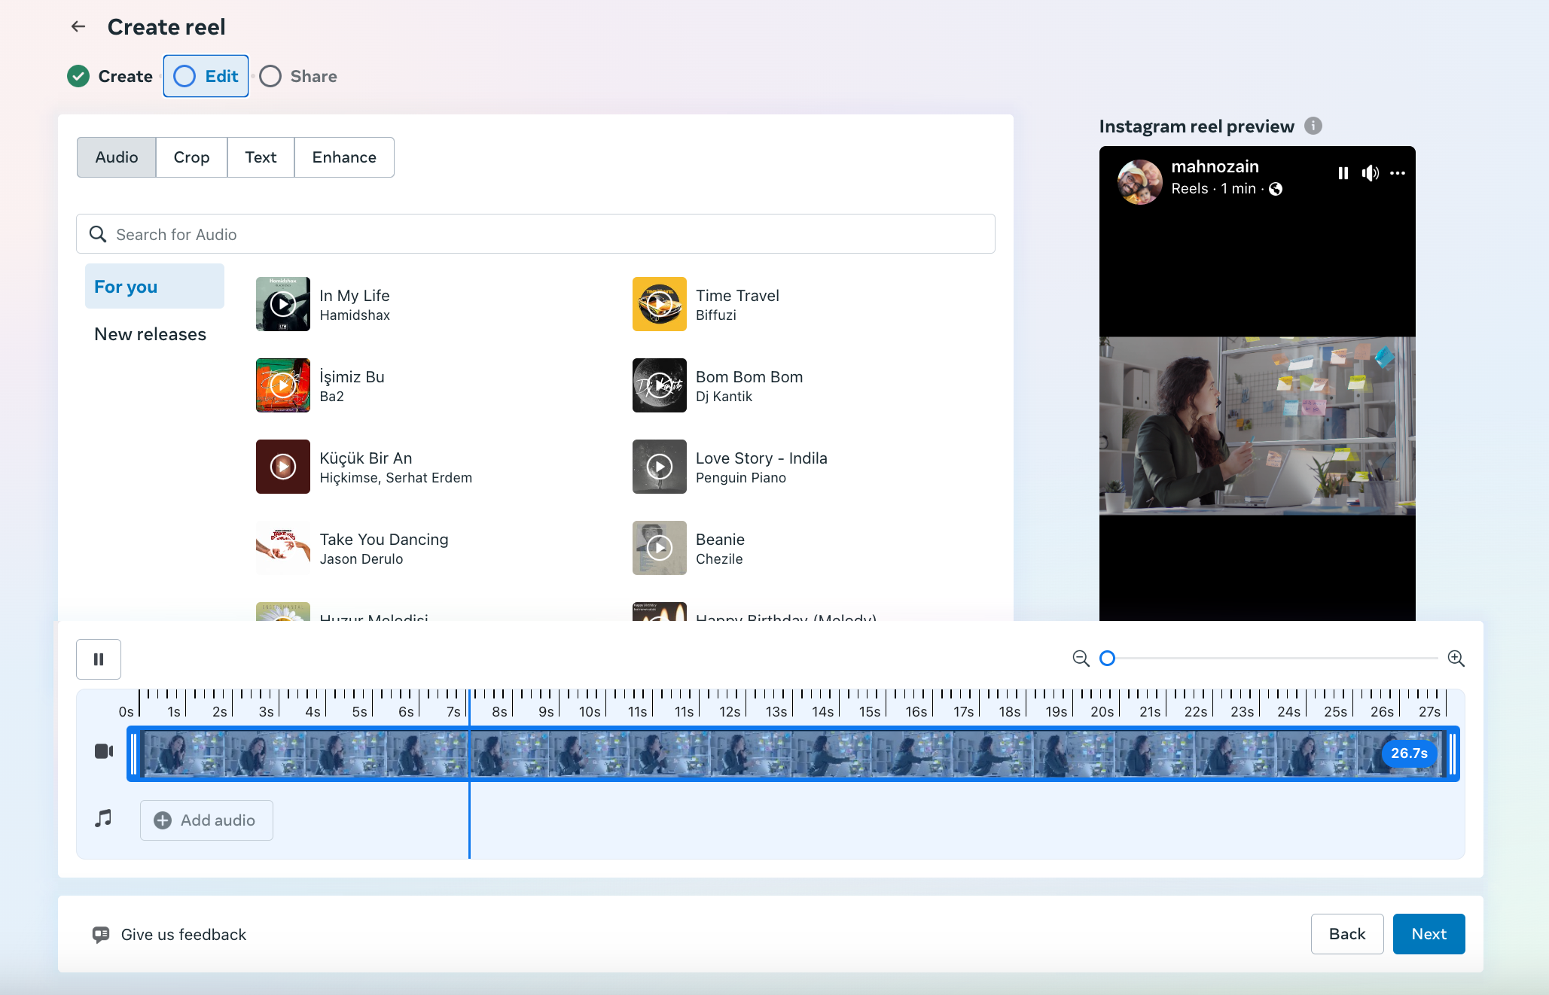
Task: Click the globe privacy icon in the preview
Action: [1276, 189]
